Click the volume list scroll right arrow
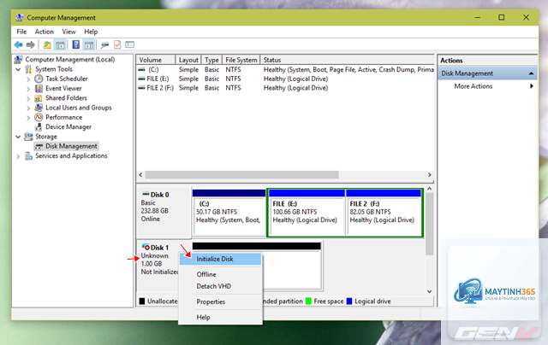 point(430,174)
